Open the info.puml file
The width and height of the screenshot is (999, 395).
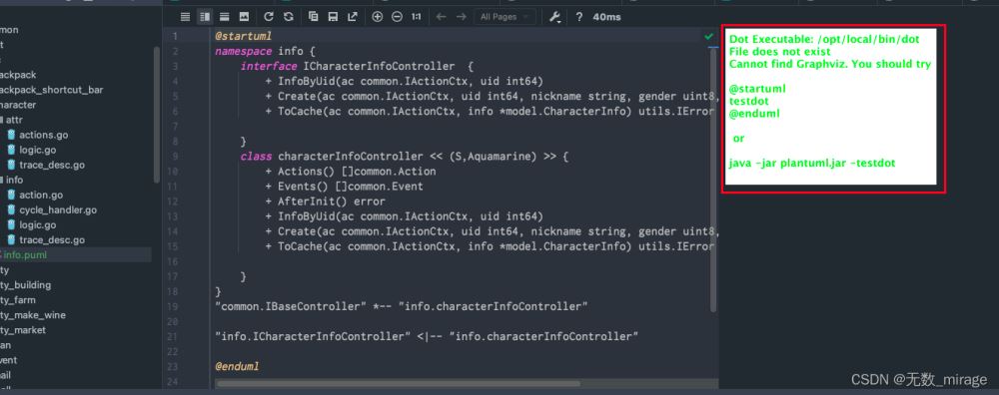25,255
